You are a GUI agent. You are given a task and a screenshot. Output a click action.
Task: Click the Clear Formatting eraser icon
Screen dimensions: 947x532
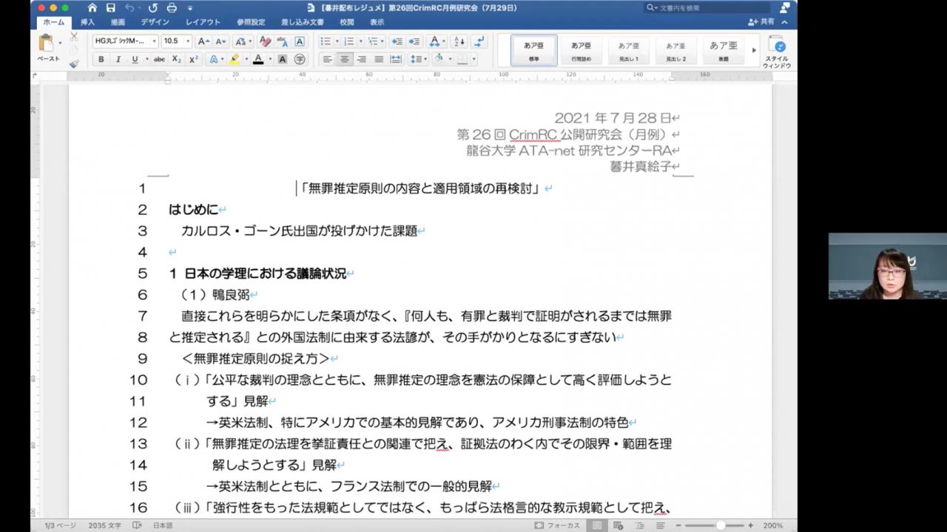click(265, 41)
